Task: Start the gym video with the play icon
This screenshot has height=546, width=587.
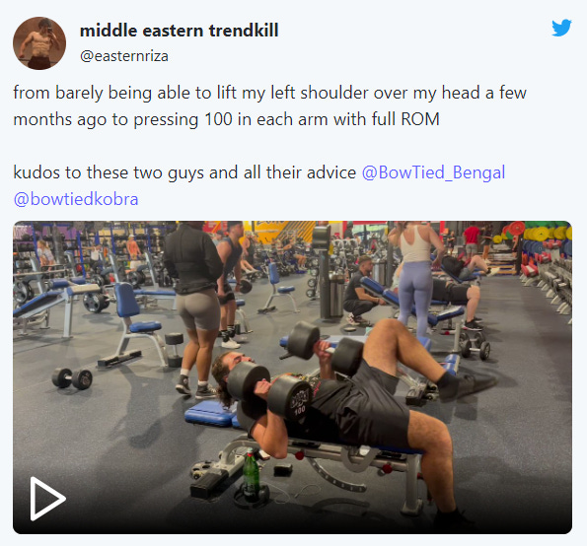Action: tap(47, 498)
